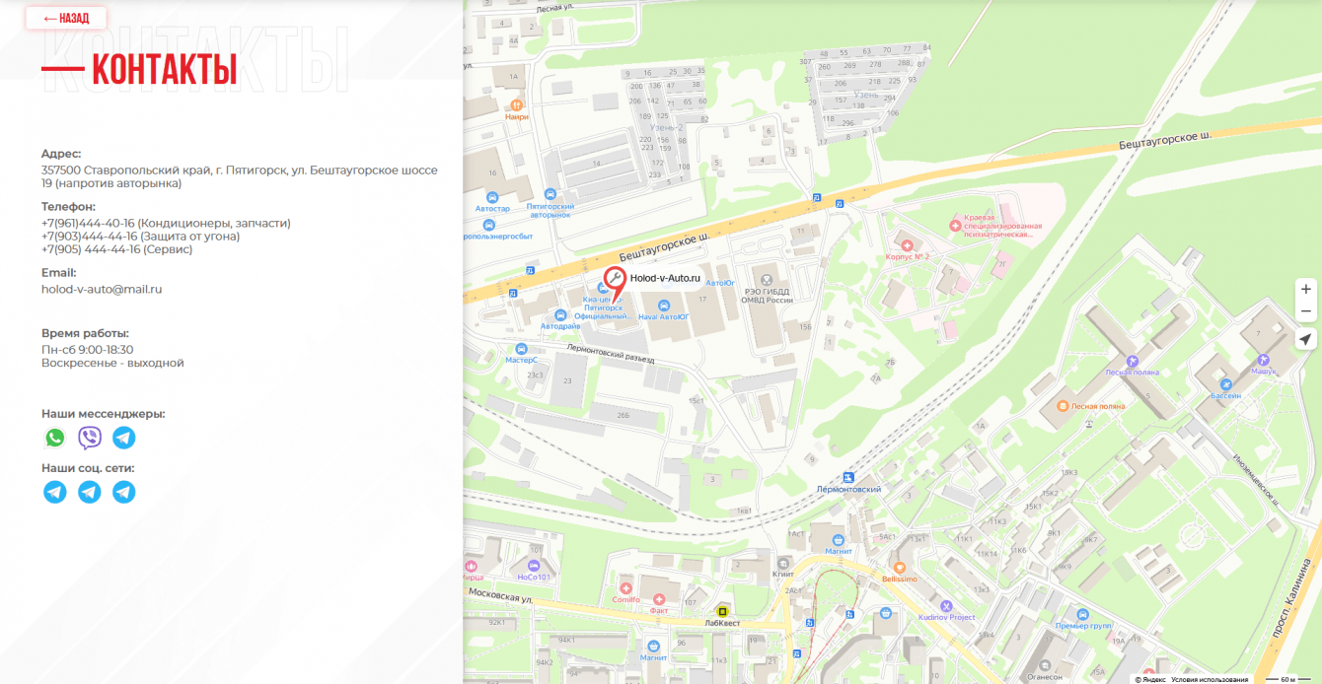Click the Holod-v-Auto.ru wrench map marker

(616, 281)
